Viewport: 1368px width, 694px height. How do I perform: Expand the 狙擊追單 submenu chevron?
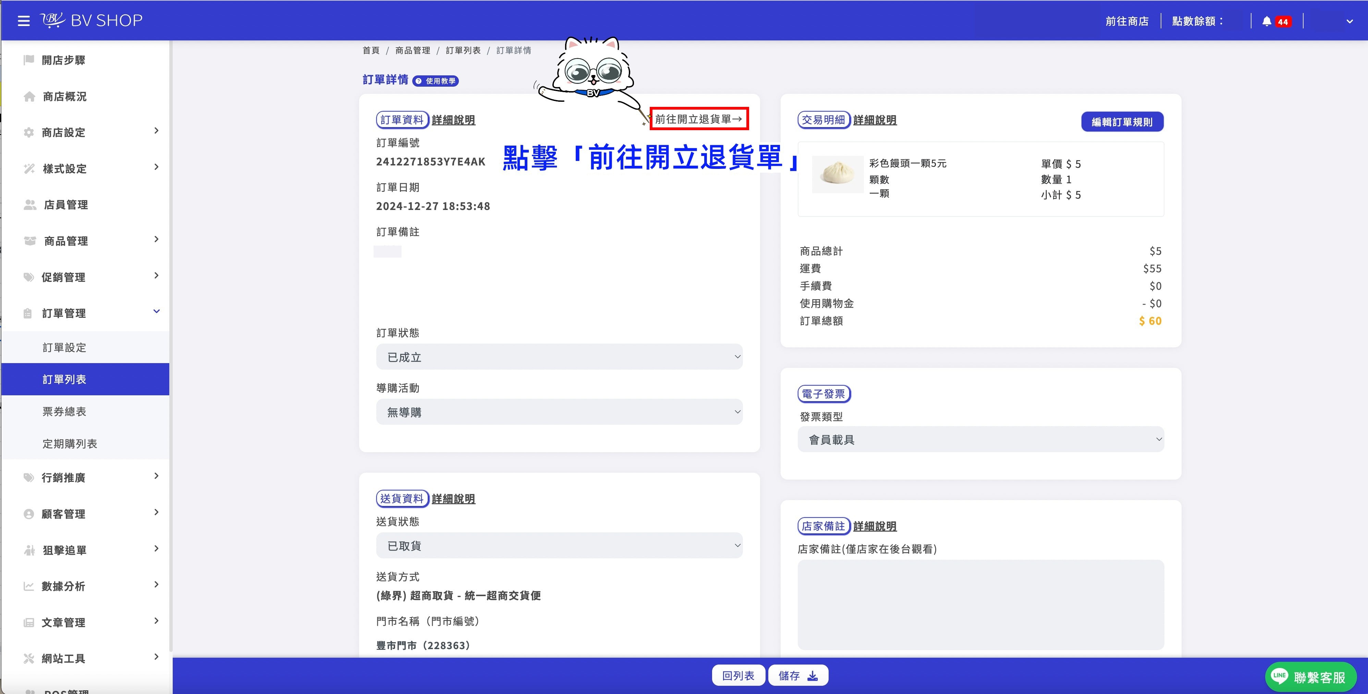[156, 548]
